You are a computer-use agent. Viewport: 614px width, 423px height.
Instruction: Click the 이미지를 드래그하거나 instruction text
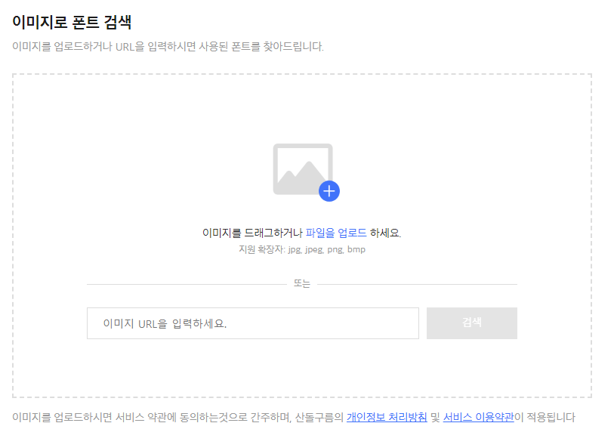pos(252,233)
